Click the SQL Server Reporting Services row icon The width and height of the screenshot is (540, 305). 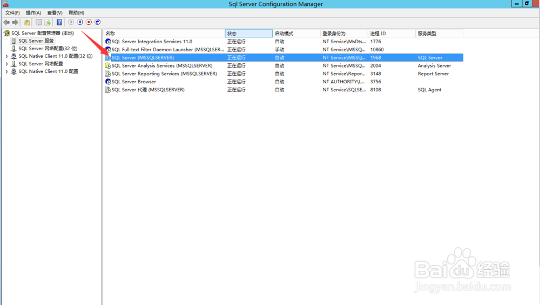click(108, 74)
